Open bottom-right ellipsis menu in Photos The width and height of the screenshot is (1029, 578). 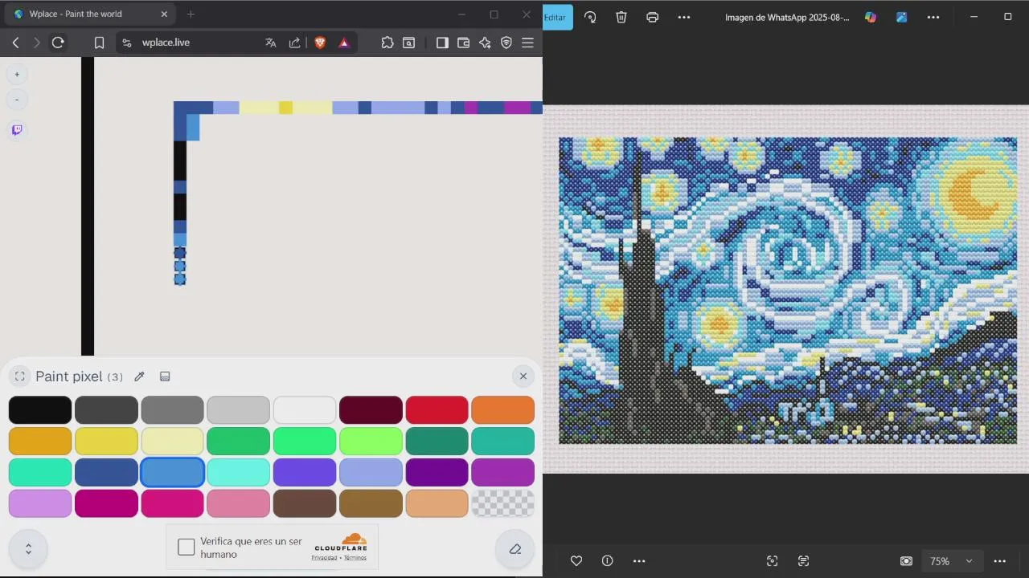[x=1000, y=561]
